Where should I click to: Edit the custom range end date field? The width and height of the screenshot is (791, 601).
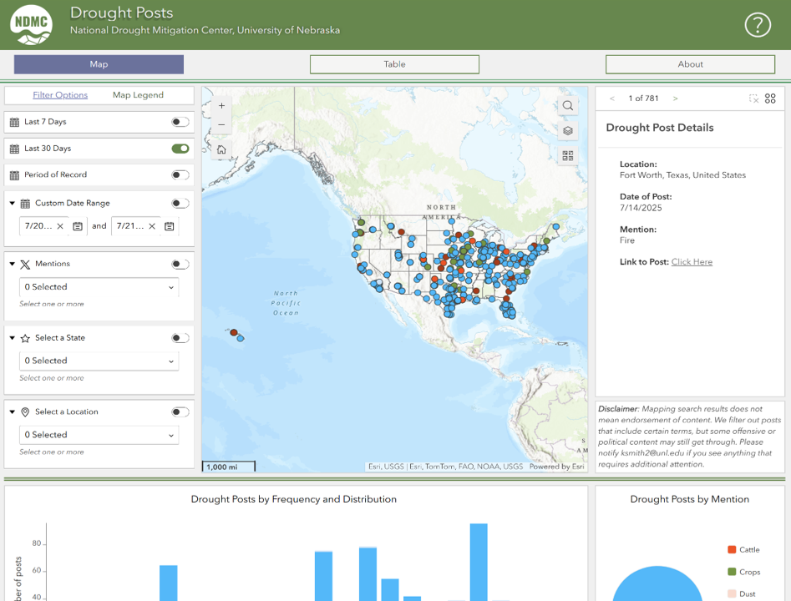click(x=130, y=226)
